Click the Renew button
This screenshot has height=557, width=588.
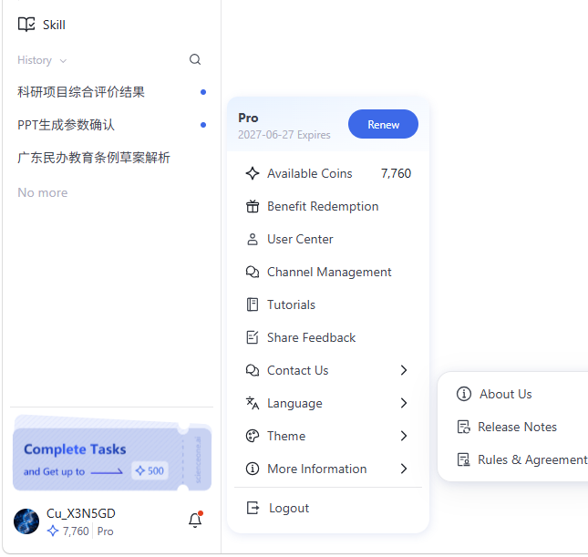coord(383,124)
